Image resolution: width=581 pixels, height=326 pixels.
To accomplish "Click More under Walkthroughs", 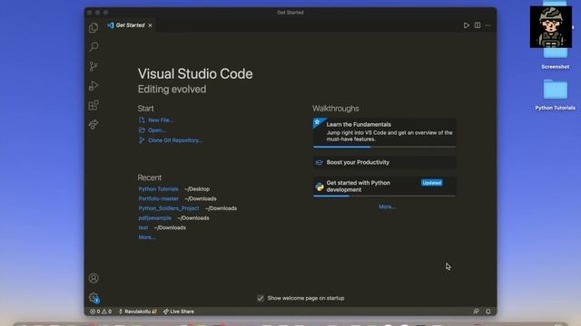I will coord(388,206).
